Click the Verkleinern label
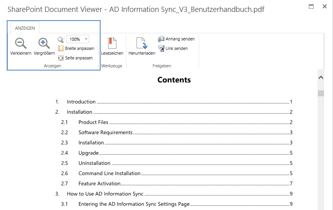The height and width of the screenshot is (210, 333). coord(21,53)
